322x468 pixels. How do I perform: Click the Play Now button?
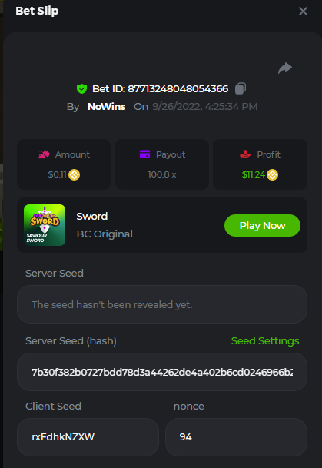pos(262,226)
